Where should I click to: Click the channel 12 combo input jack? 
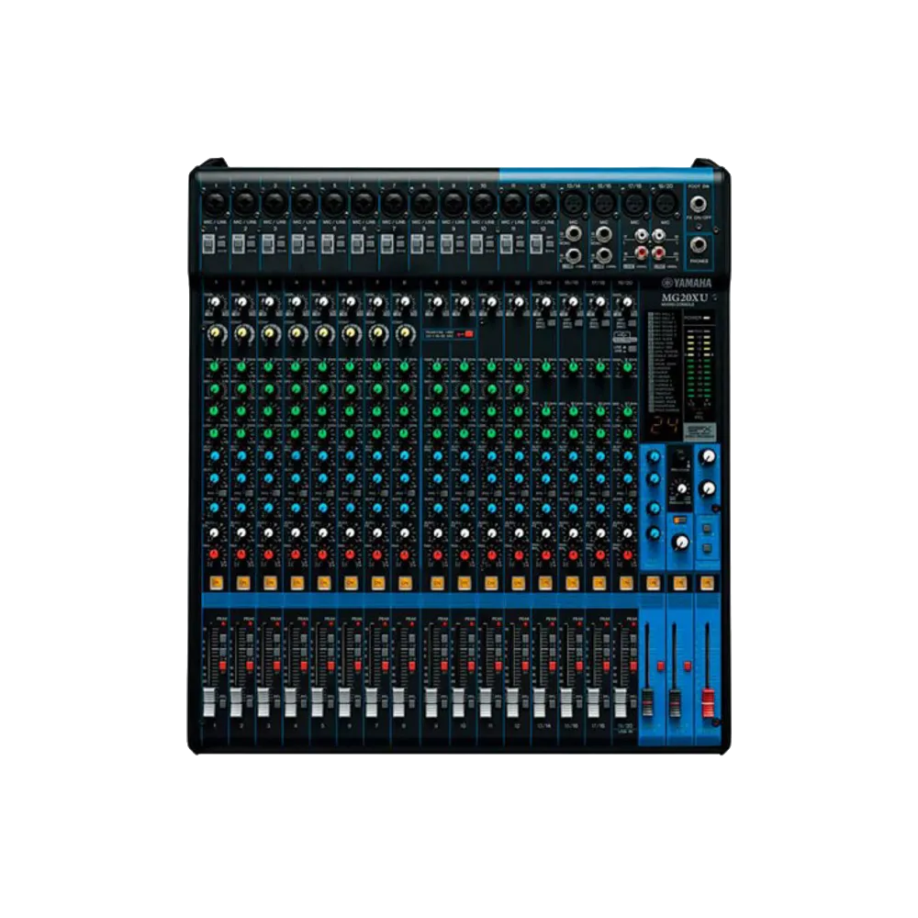tap(543, 205)
